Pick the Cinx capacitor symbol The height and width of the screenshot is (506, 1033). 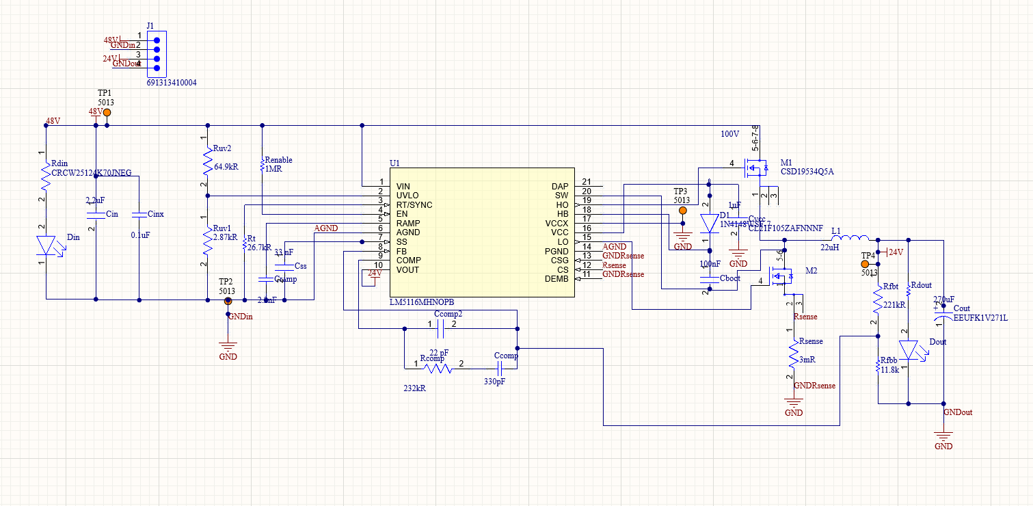(x=139, y=213)
